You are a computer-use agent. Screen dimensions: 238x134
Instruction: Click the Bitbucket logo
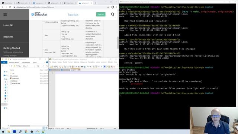pyautogui.click(x=39, y=14)
